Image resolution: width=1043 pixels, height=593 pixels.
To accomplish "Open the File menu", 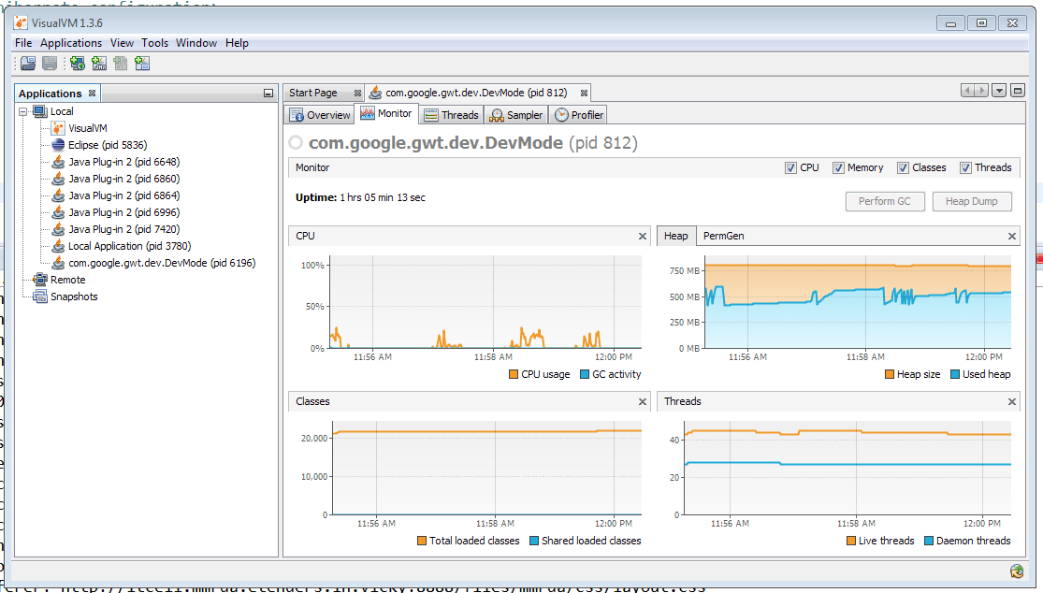I will [x=23, y=42].
